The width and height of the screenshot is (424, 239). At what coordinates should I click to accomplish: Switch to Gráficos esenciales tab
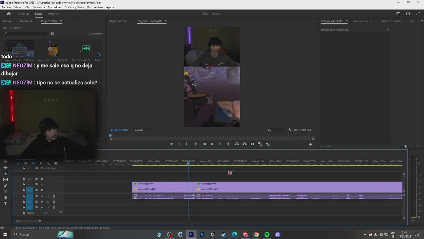click(391, 21)
